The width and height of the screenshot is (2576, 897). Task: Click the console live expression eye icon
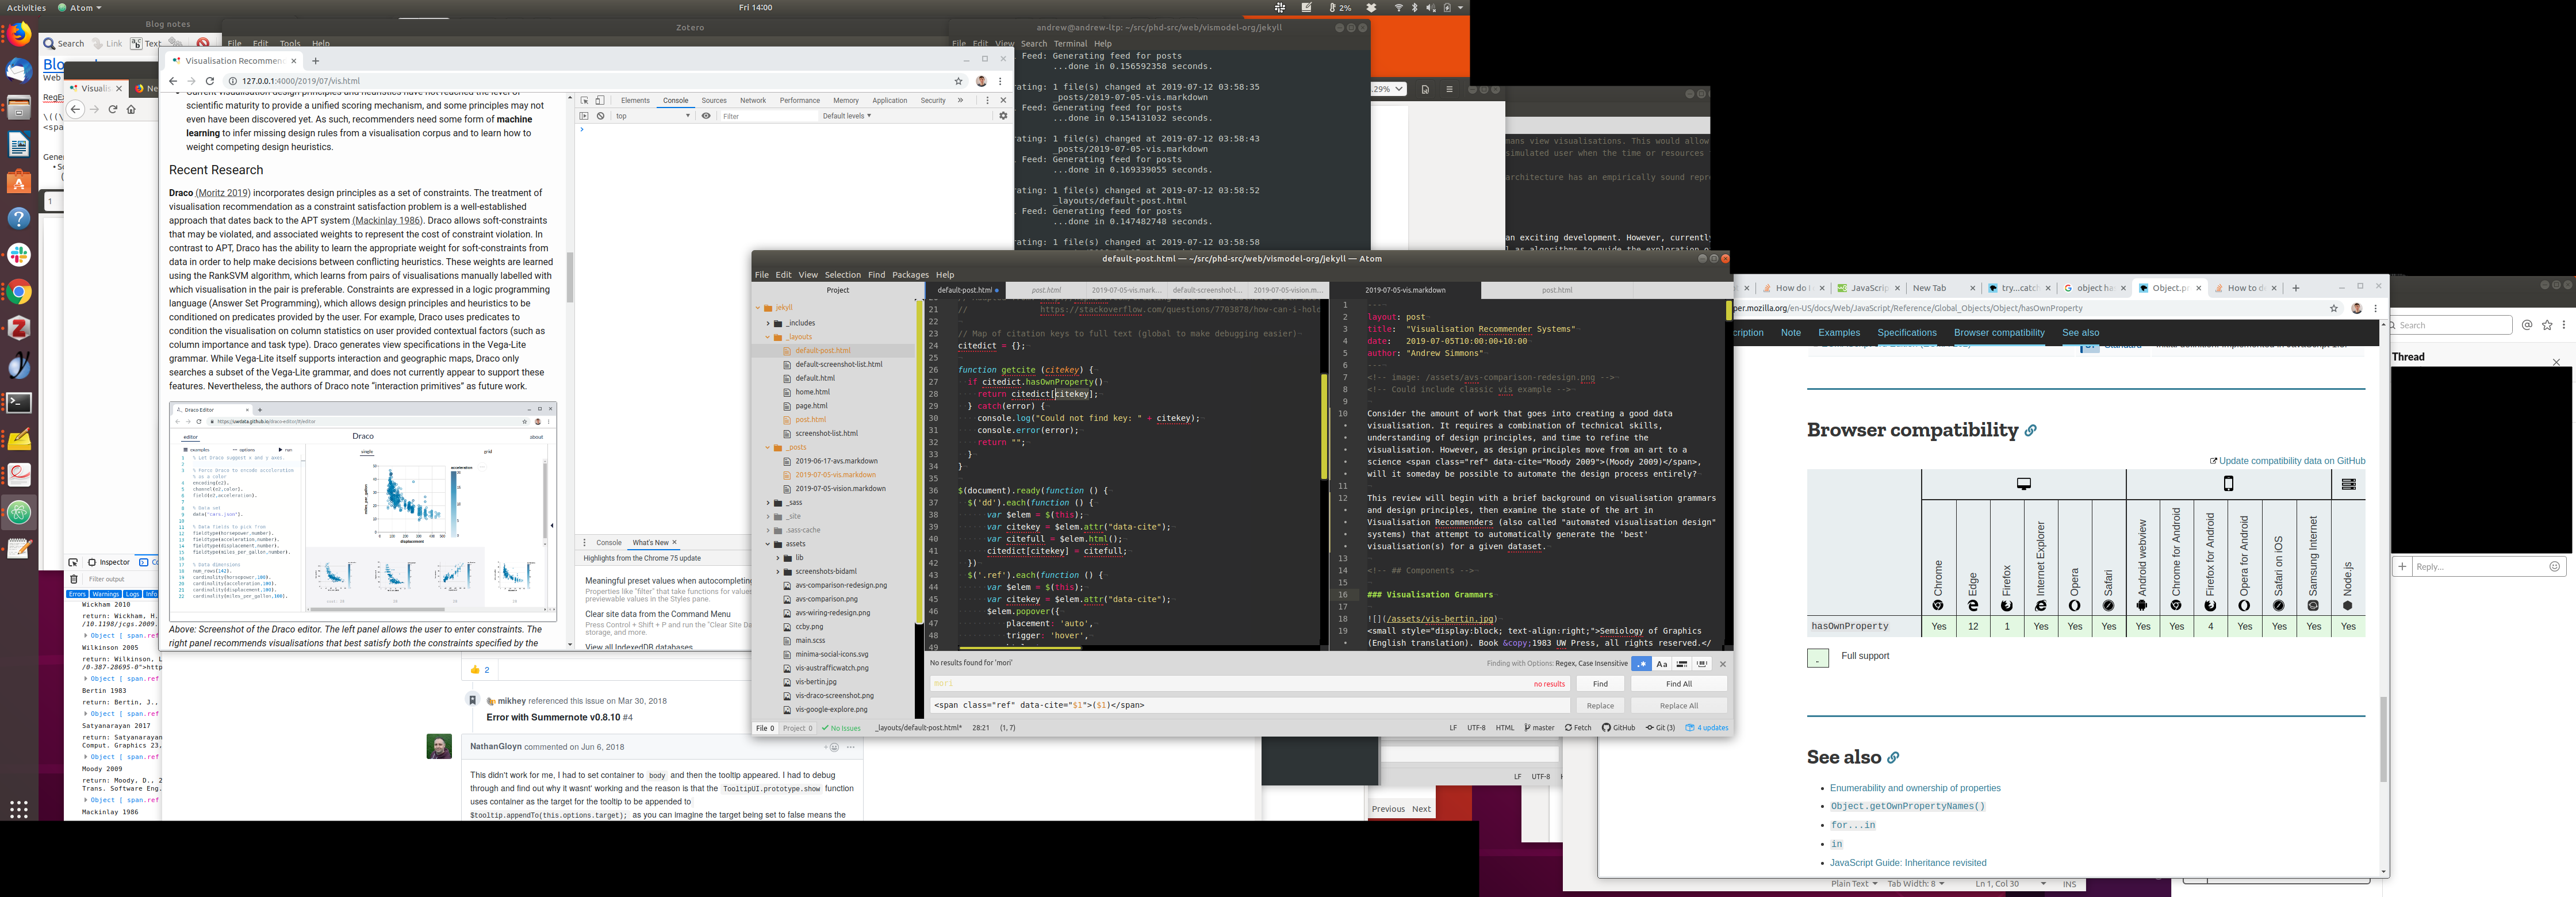706,116
